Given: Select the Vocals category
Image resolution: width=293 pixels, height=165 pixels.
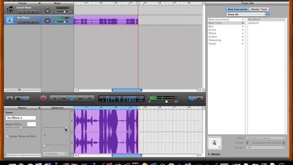Looking at the screenshot, I should [226, 44].
